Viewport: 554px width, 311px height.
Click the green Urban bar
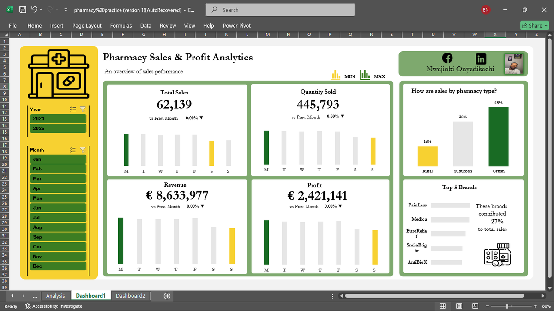(499, 136)
